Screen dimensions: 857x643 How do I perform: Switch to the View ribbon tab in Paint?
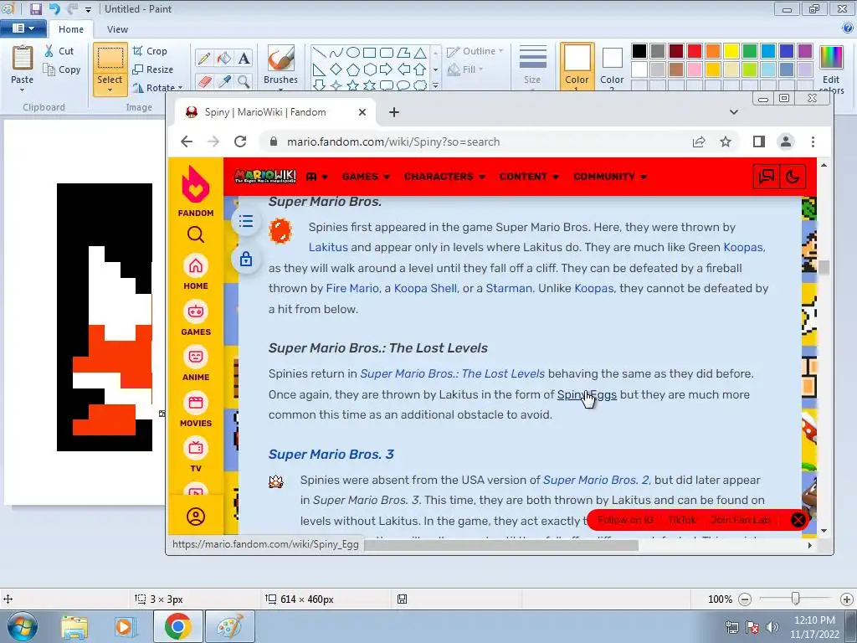(x=117, y=29)
